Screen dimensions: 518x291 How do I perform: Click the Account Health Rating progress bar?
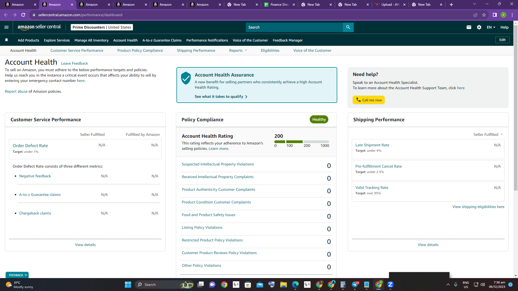tap(302, 142)
